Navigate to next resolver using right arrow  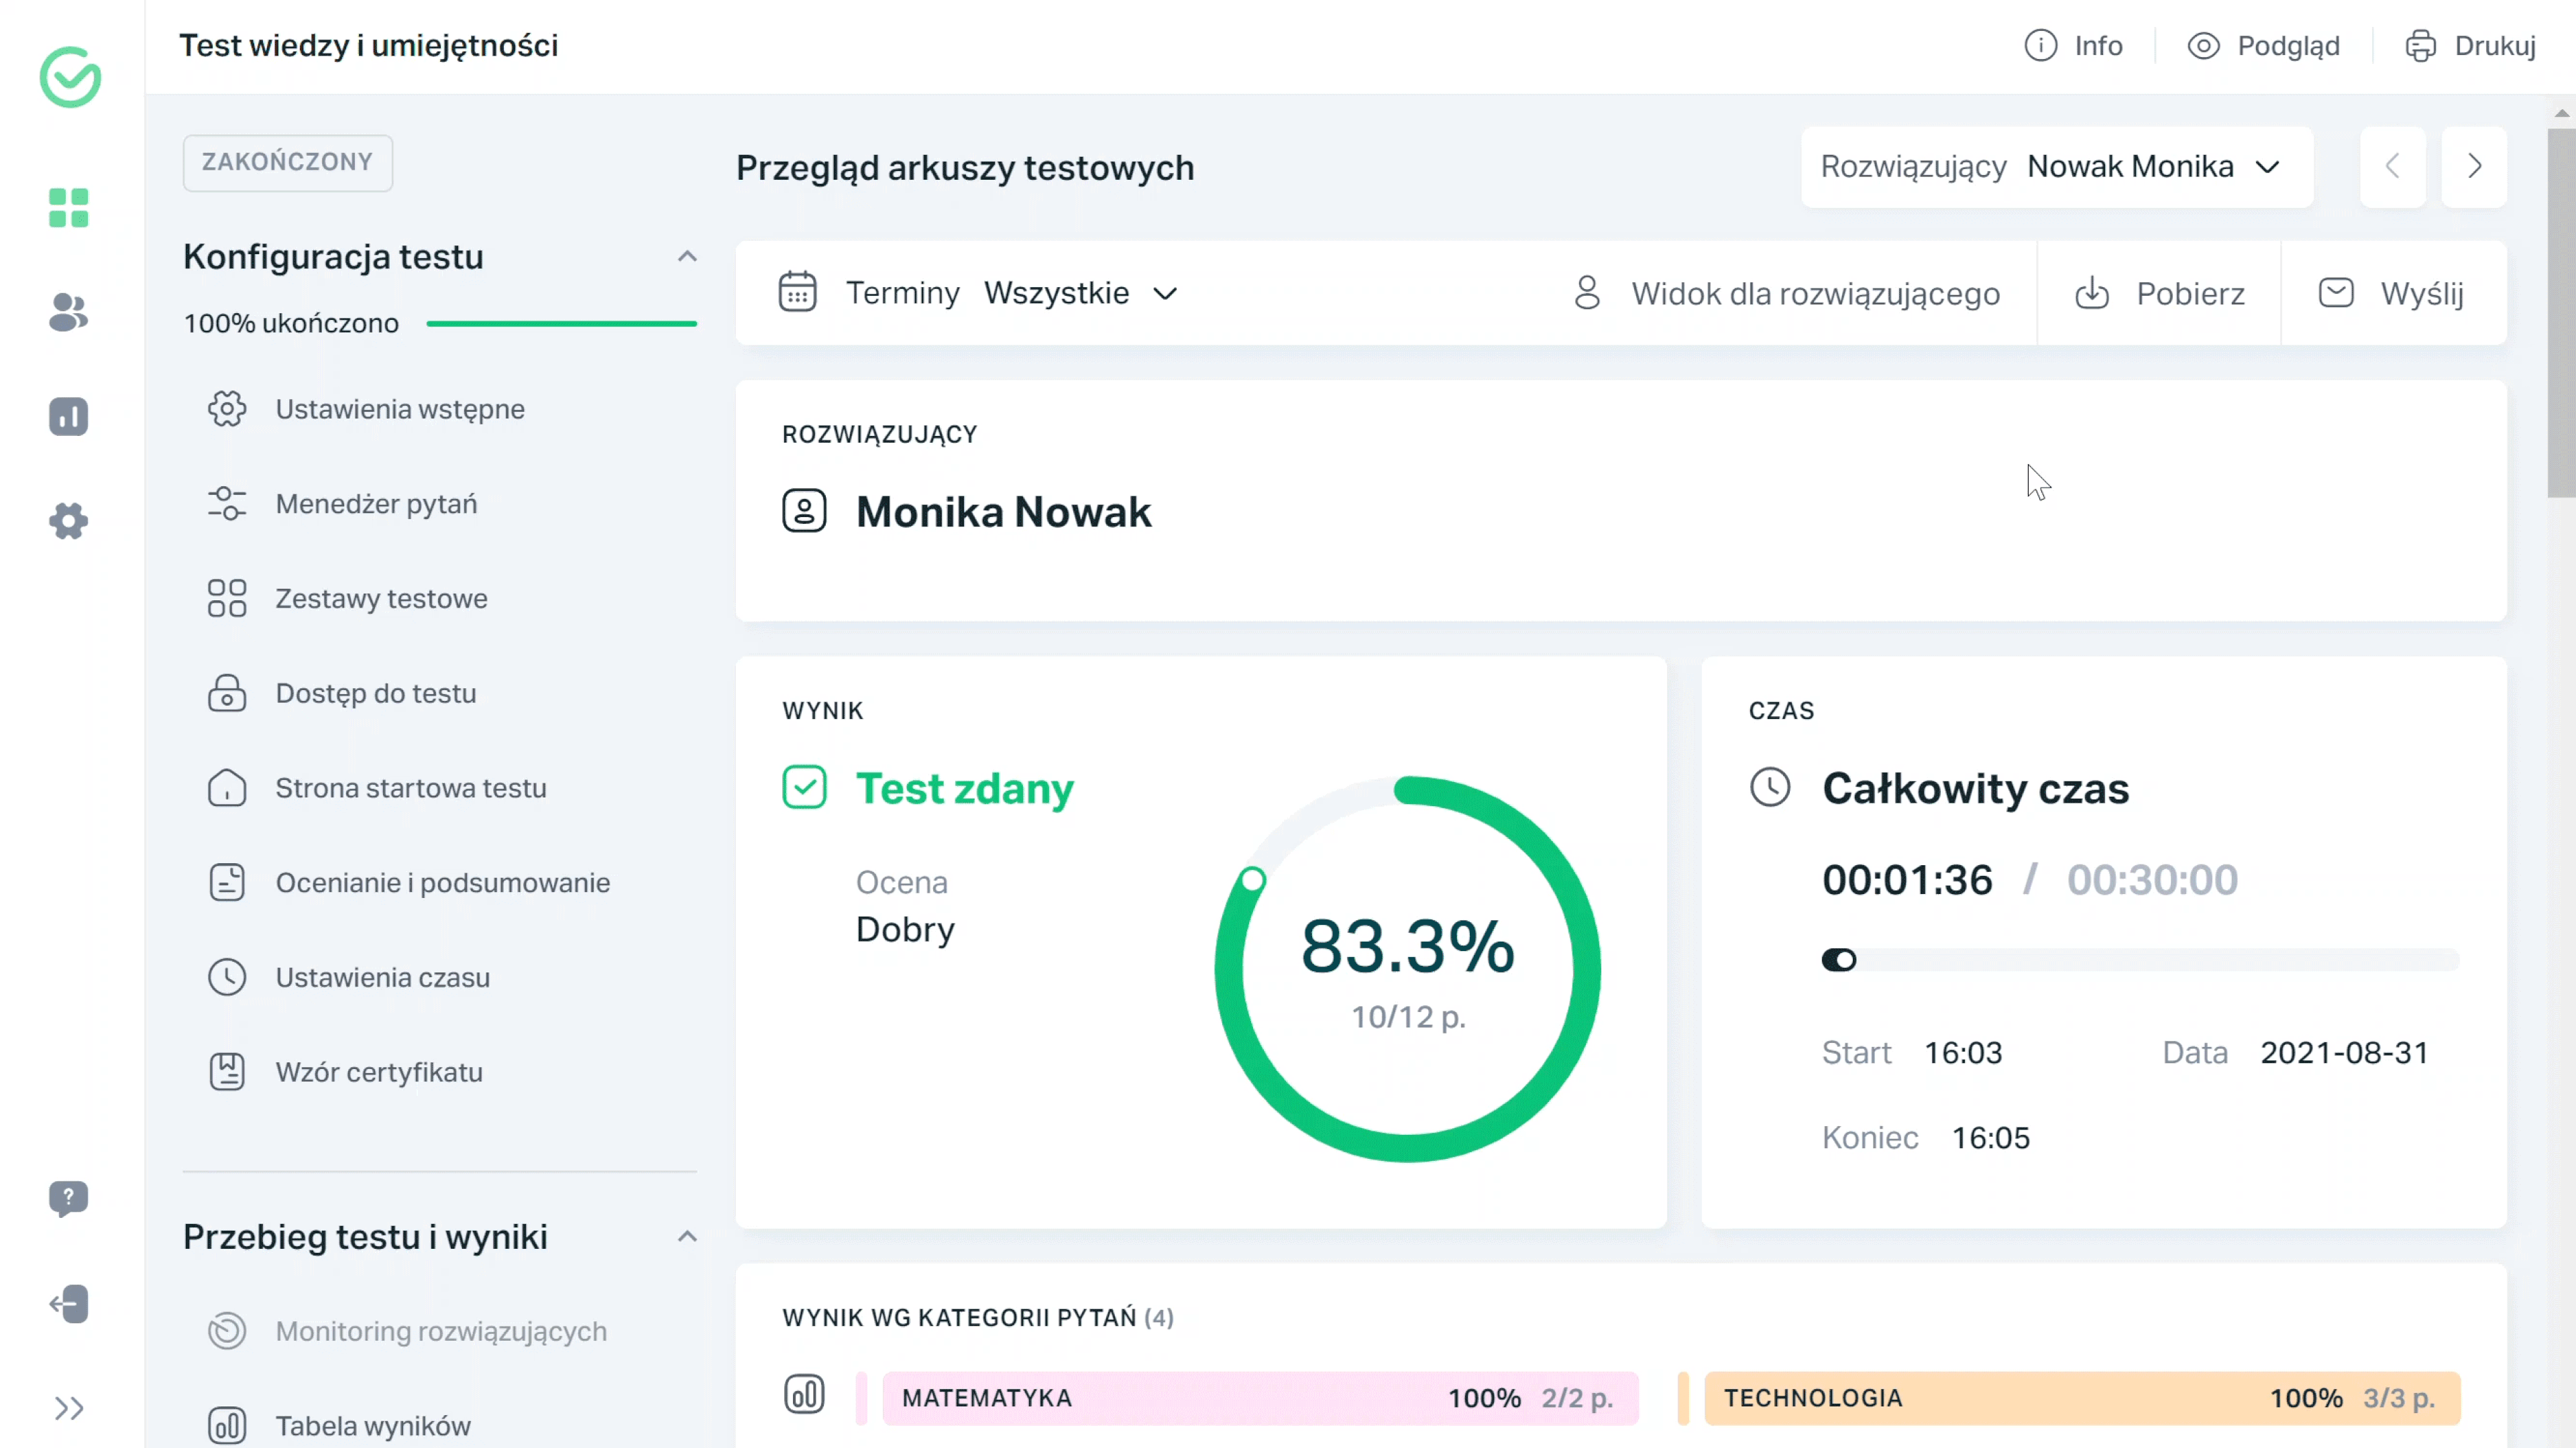point(2475,166)
